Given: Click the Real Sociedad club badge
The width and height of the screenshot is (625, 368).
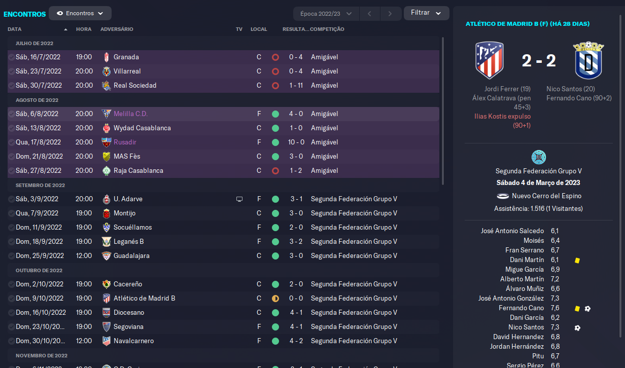Looking at the screenshot, I should click(106, 85).
